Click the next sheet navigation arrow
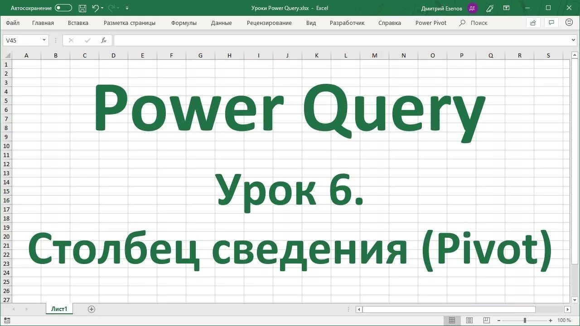 (x=27, y=309)
